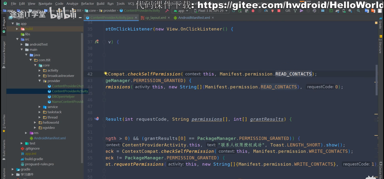Click the Attach Debugger to Android Process icon
Image resolution: width=384 pixels, height=179 pixels.
272,11
